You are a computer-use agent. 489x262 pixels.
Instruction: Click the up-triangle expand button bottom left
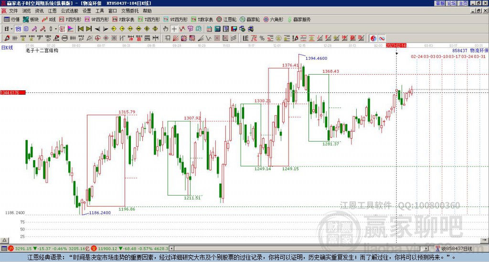tap(4, 240)
